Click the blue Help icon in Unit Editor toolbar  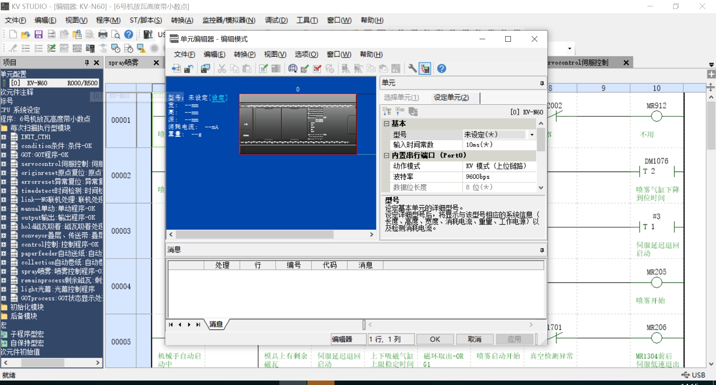tap(442, 69)
